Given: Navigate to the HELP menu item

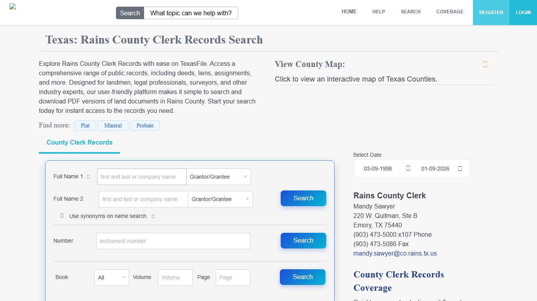Looking at the screenshot, I should (x=379, y=12).
